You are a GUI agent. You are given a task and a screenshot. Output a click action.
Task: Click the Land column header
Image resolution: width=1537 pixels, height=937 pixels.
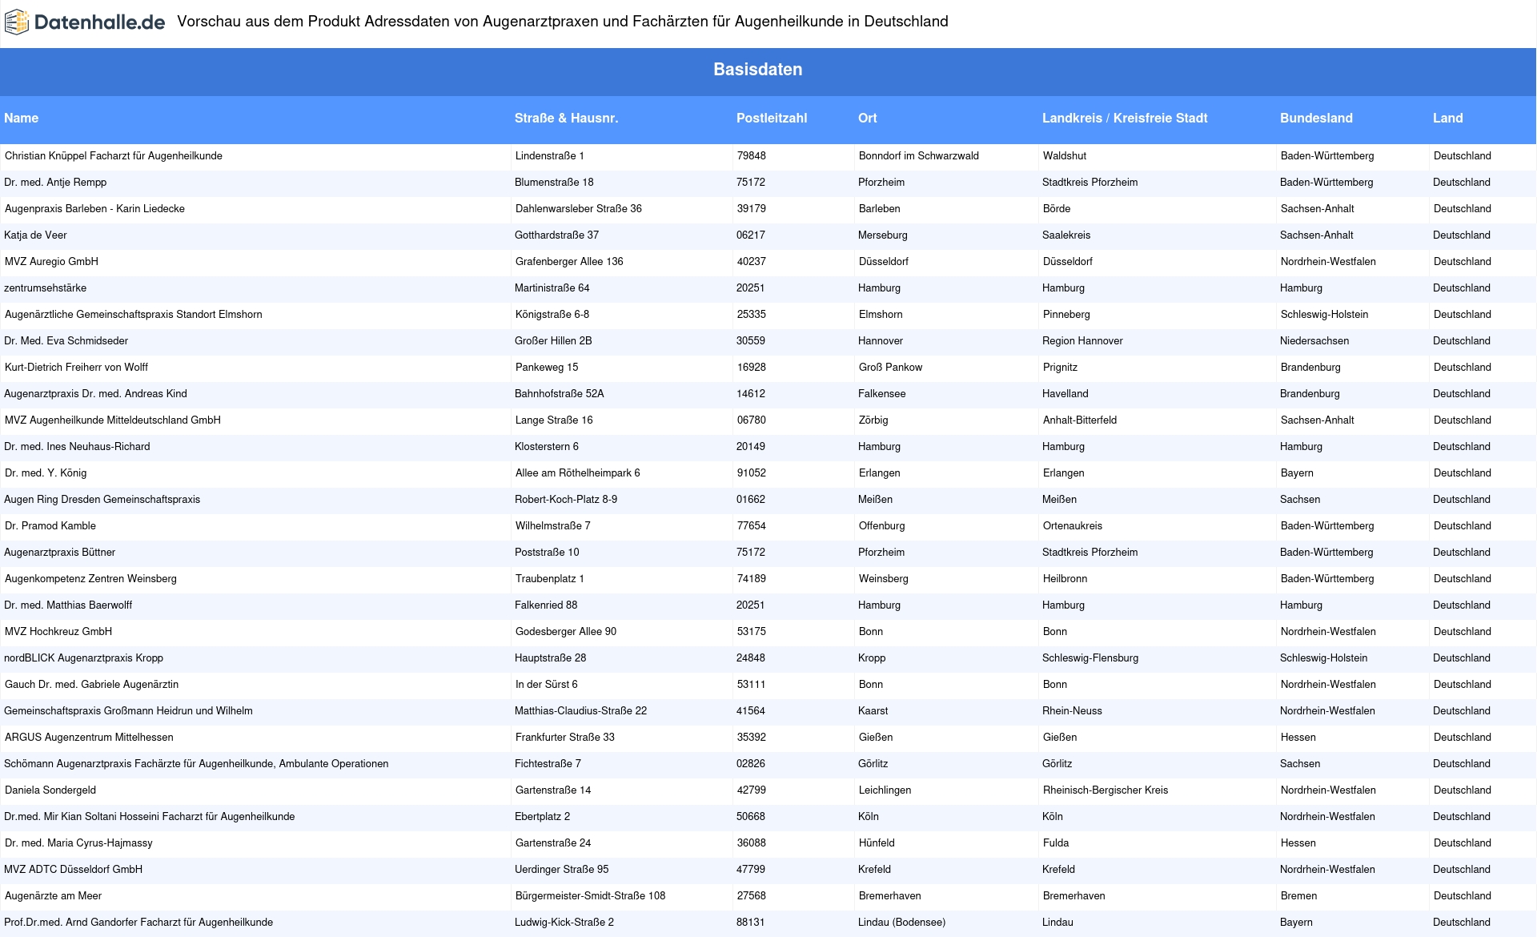[1447, 118]
